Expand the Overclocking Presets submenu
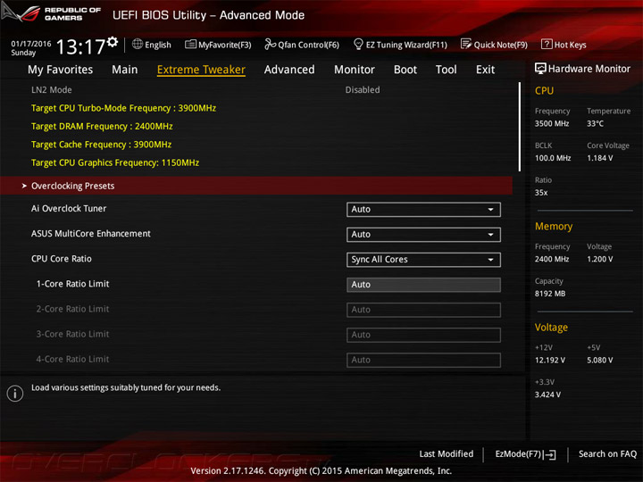This screenshot has width=643, height=482. 256,186
